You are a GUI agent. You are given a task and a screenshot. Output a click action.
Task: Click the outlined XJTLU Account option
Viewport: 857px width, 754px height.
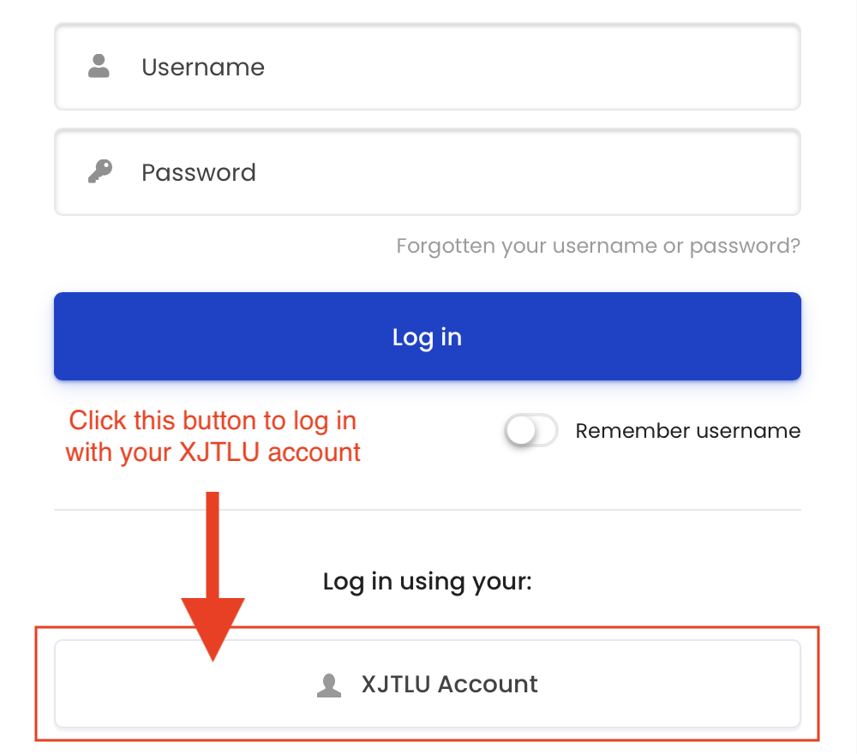(x=427, y=684)
